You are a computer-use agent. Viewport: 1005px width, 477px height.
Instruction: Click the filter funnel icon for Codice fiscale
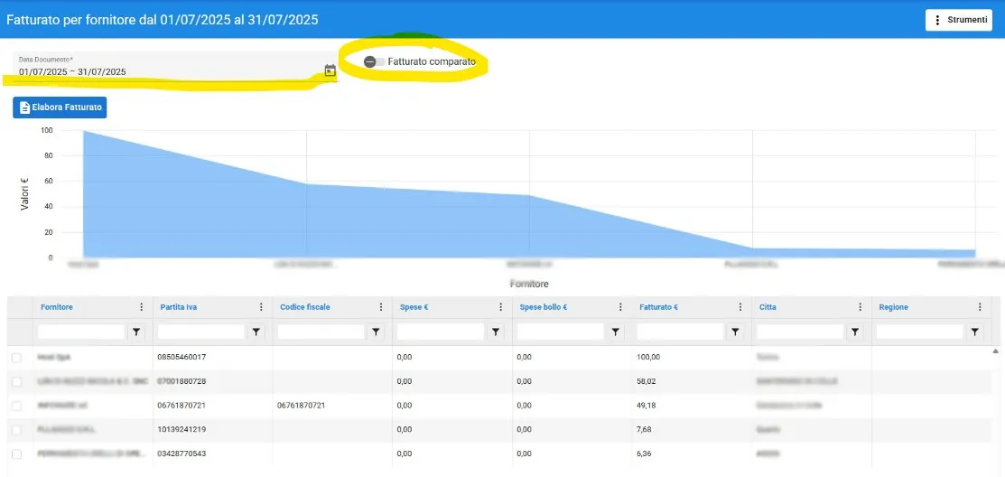pyautogui.click(x=376, y=332)
